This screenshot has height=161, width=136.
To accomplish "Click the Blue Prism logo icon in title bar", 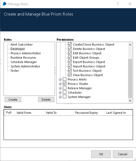I will pyautogui.click(x=5, y=4).
